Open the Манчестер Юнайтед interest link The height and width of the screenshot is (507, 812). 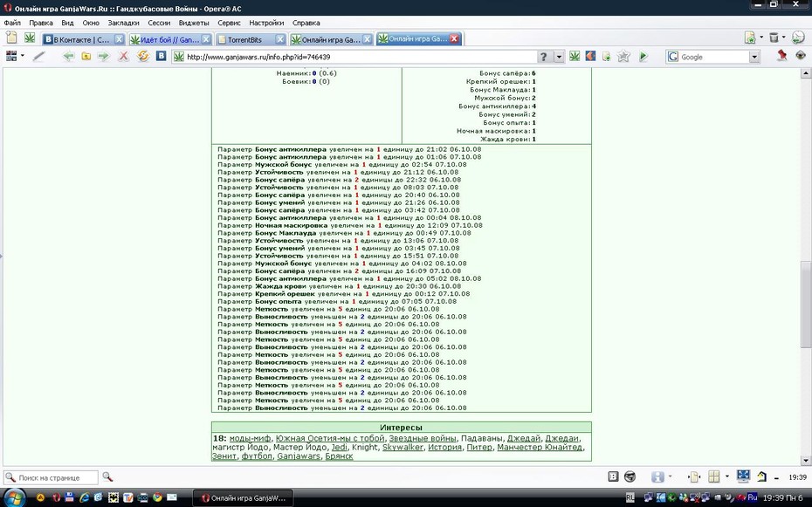point(539,447)
